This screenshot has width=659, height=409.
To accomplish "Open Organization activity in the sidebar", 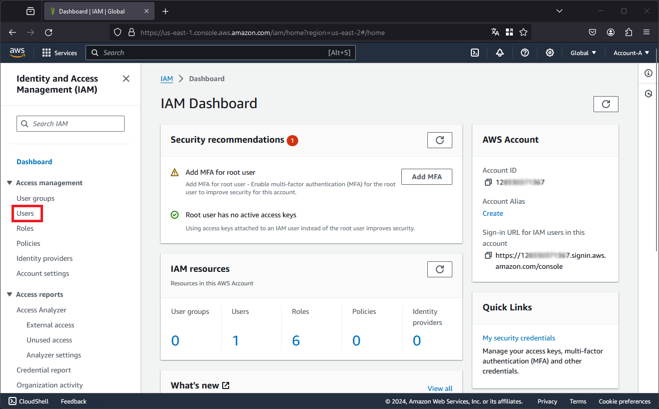I will pyautogui.click(x=50, y=385).
